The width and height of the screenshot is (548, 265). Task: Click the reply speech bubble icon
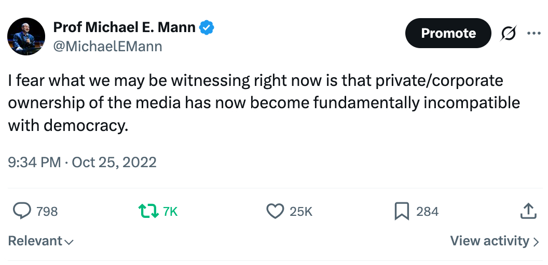(21, 211)
